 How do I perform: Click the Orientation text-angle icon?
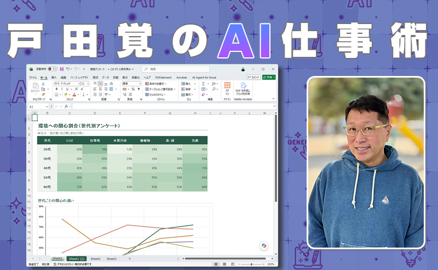click(106, 95)
